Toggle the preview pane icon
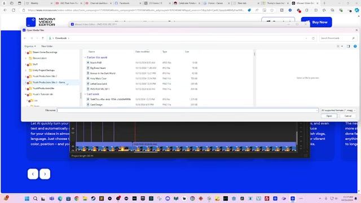Viewport: 361px width, 203px height. (x=349, y=46)
